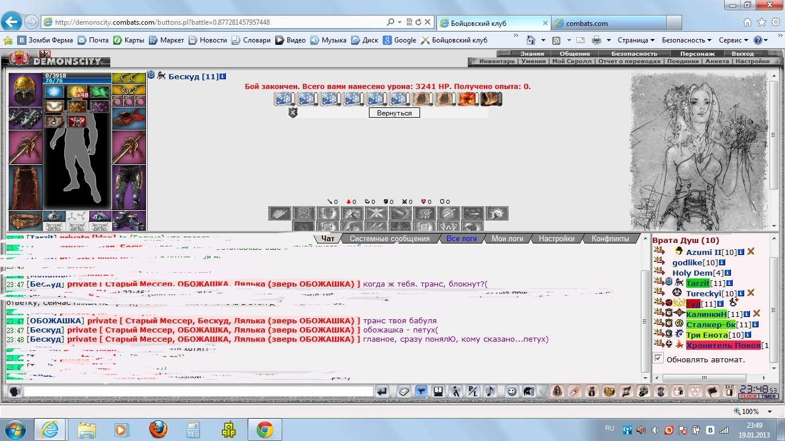This screenshot has width=785, height=441.
Task: Click the grayed shield icon beside Вернуться
Action: tap(293, 113)
